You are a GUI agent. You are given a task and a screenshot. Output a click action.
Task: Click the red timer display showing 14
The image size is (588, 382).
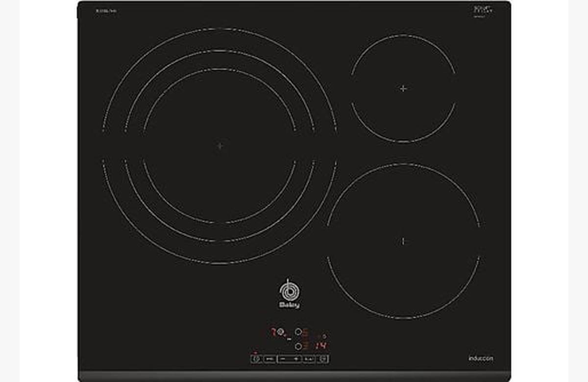(x=321, y=346)
